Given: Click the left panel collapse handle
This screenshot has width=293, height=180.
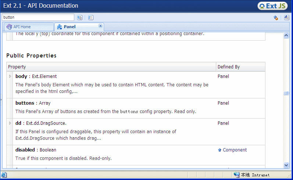Looking at the screenshot, I should click(x=1, y=100).
